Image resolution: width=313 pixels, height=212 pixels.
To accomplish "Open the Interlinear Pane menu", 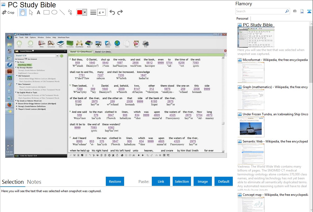I will coord(64,37).
